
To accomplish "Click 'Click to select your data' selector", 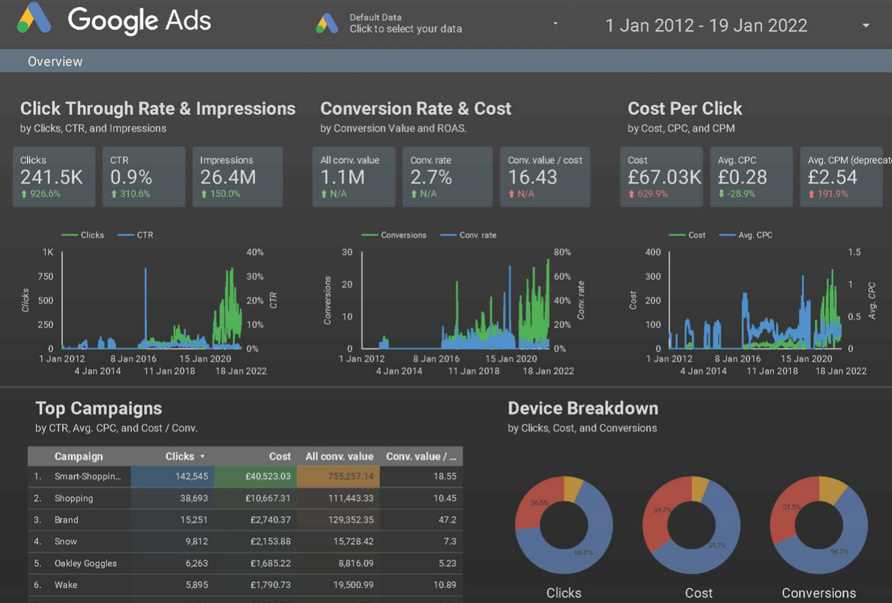I will click(x=406, y=29).
